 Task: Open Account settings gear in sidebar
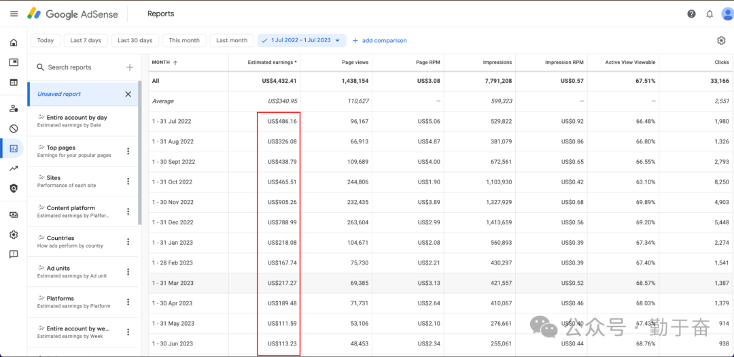pos(14,234)
